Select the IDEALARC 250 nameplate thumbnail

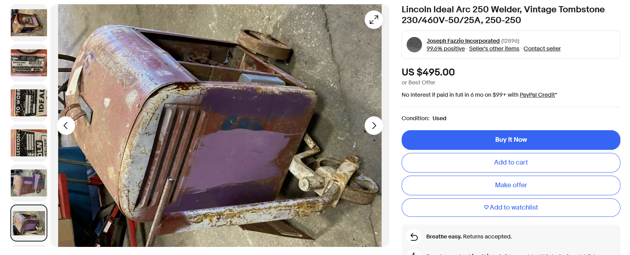(x=29, y=63)
